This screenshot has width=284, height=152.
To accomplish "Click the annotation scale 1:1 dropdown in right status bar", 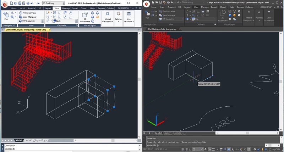I will 236,150.
